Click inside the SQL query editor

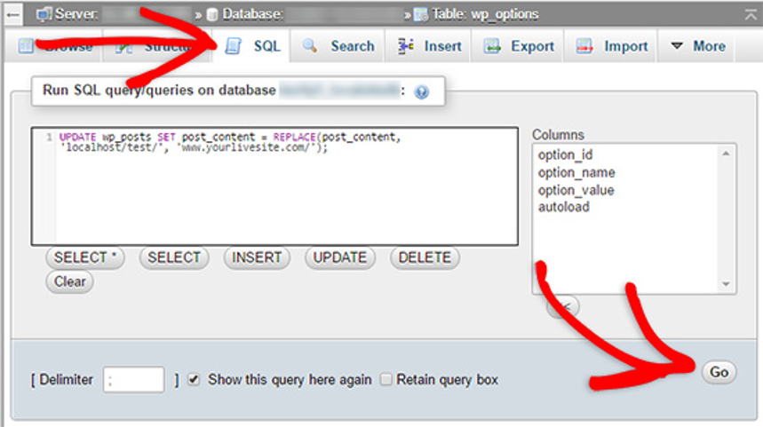click(275, 186)
